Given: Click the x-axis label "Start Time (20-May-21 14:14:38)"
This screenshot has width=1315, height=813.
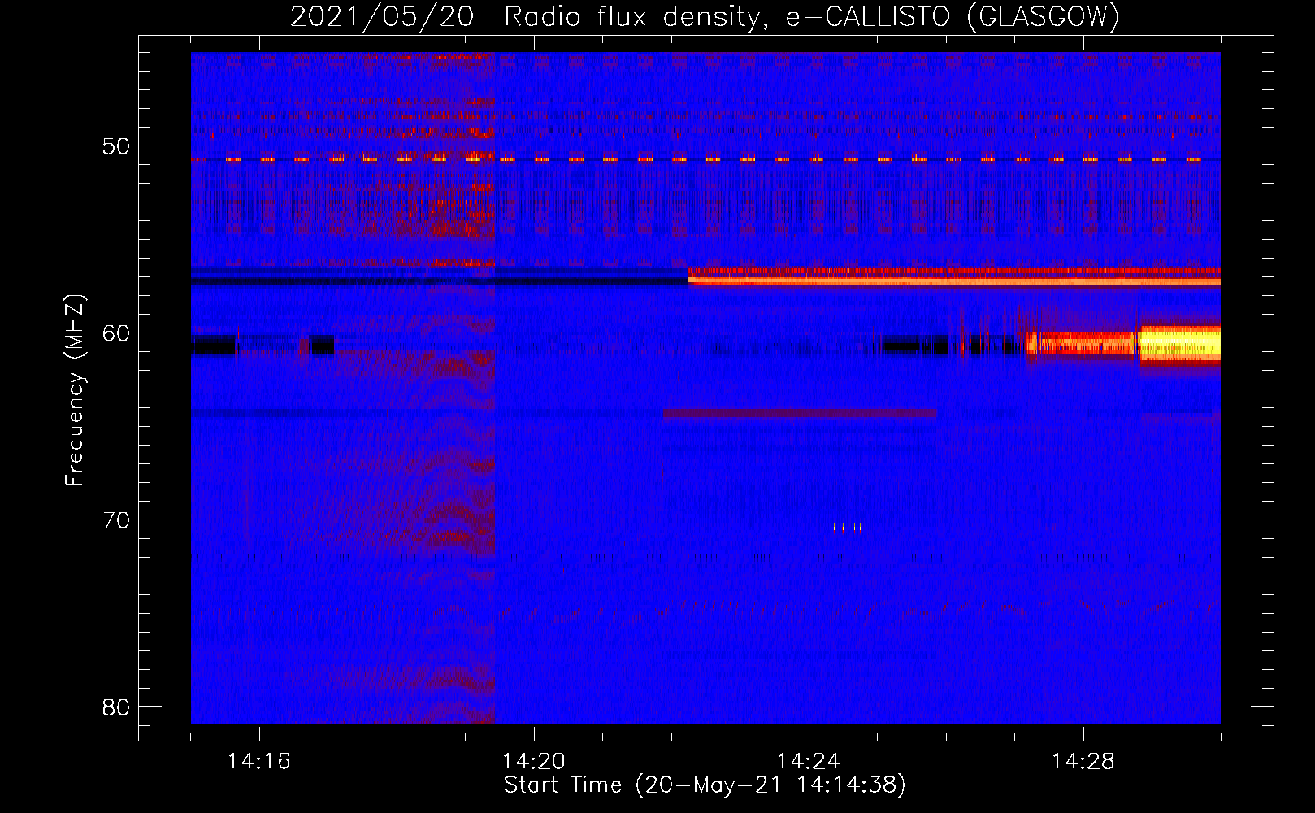Looking at the screenshot, I should point(705,785).
